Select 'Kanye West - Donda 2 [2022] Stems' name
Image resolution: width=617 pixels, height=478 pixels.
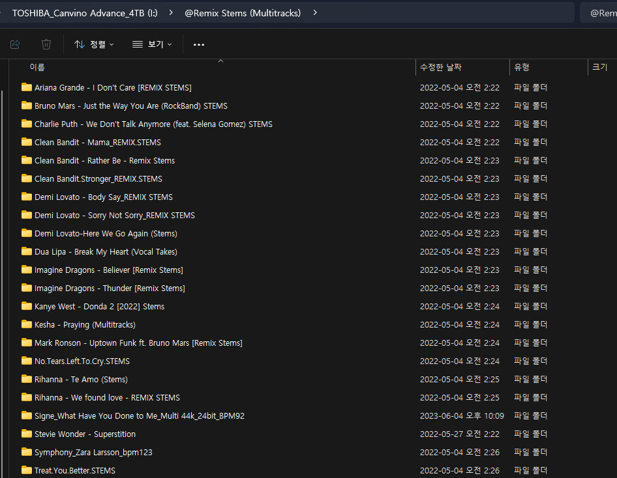coord(100,307)
